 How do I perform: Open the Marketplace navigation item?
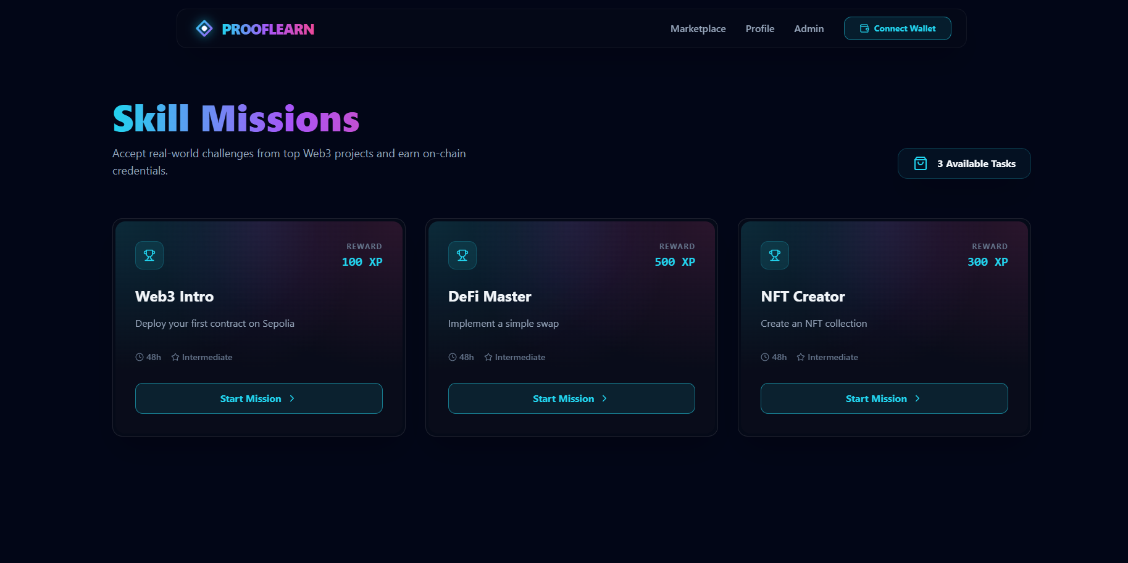[698, 28]
